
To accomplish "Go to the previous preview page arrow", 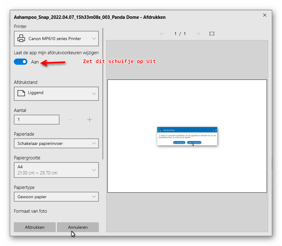I will (x=163, y=34).
